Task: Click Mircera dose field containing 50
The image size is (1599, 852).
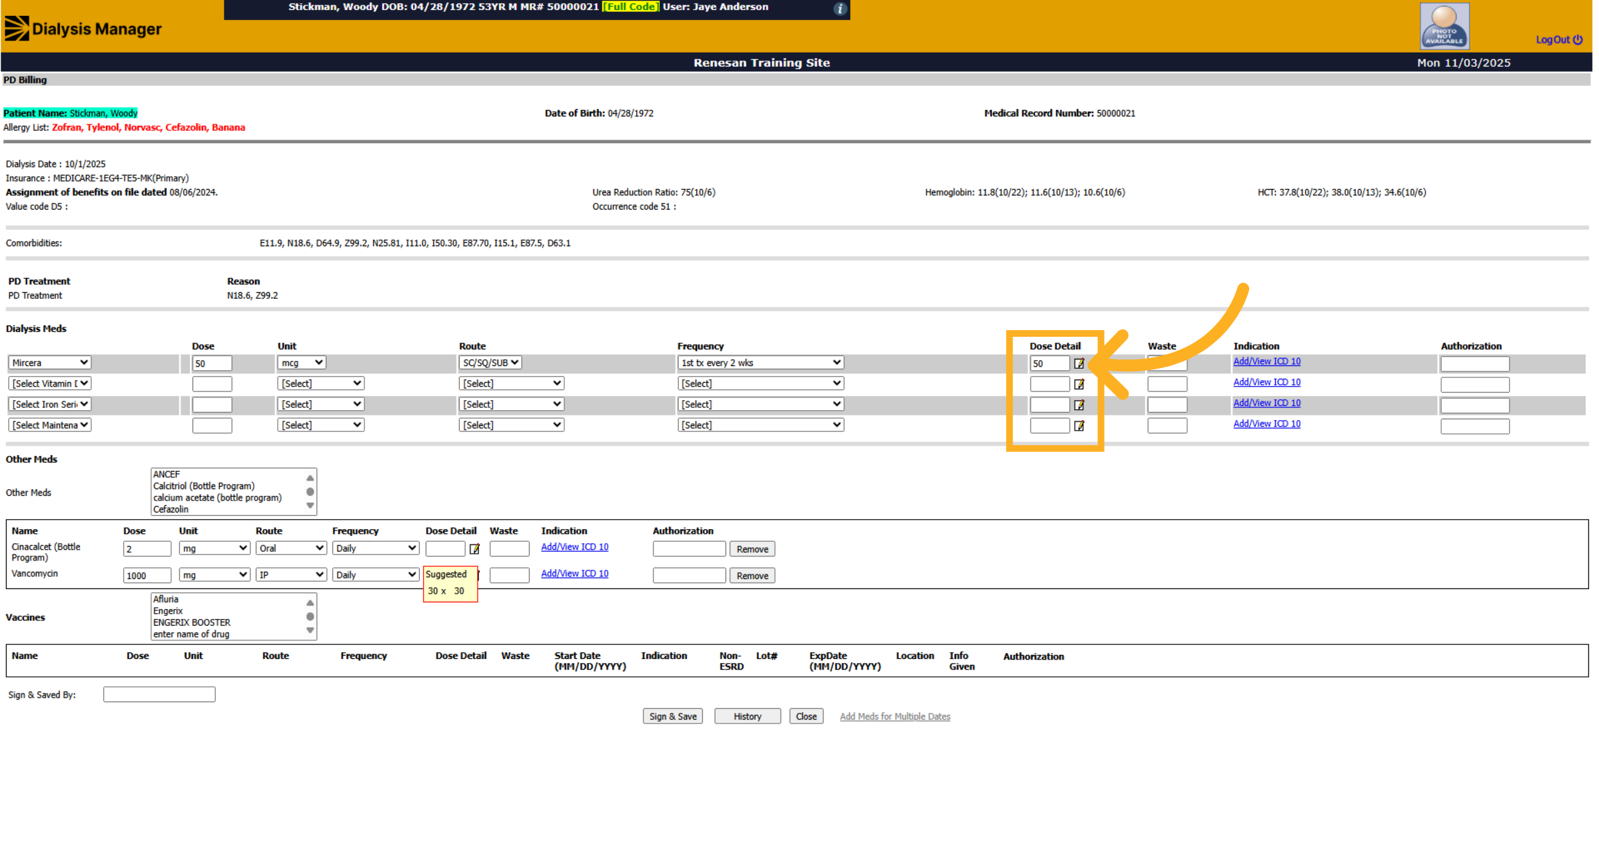Action: (212, 363)
